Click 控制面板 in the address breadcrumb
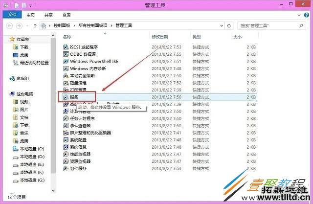The image size is (313, 204). [62, 25]
